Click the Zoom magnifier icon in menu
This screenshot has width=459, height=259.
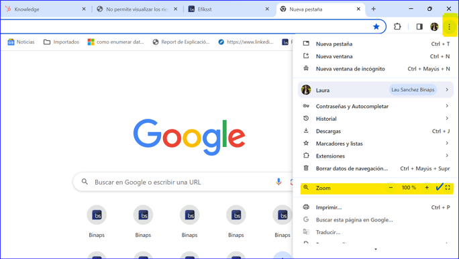pos(306,188)
